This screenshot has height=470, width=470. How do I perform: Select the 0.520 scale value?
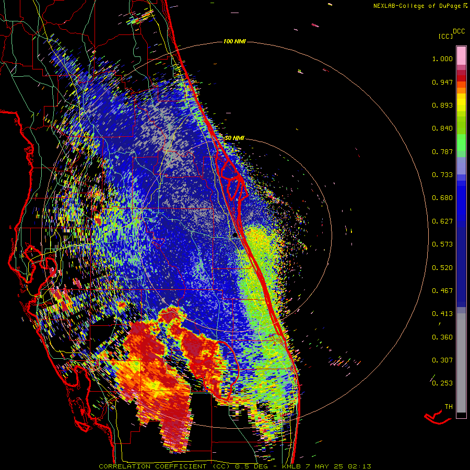point(442,268)
